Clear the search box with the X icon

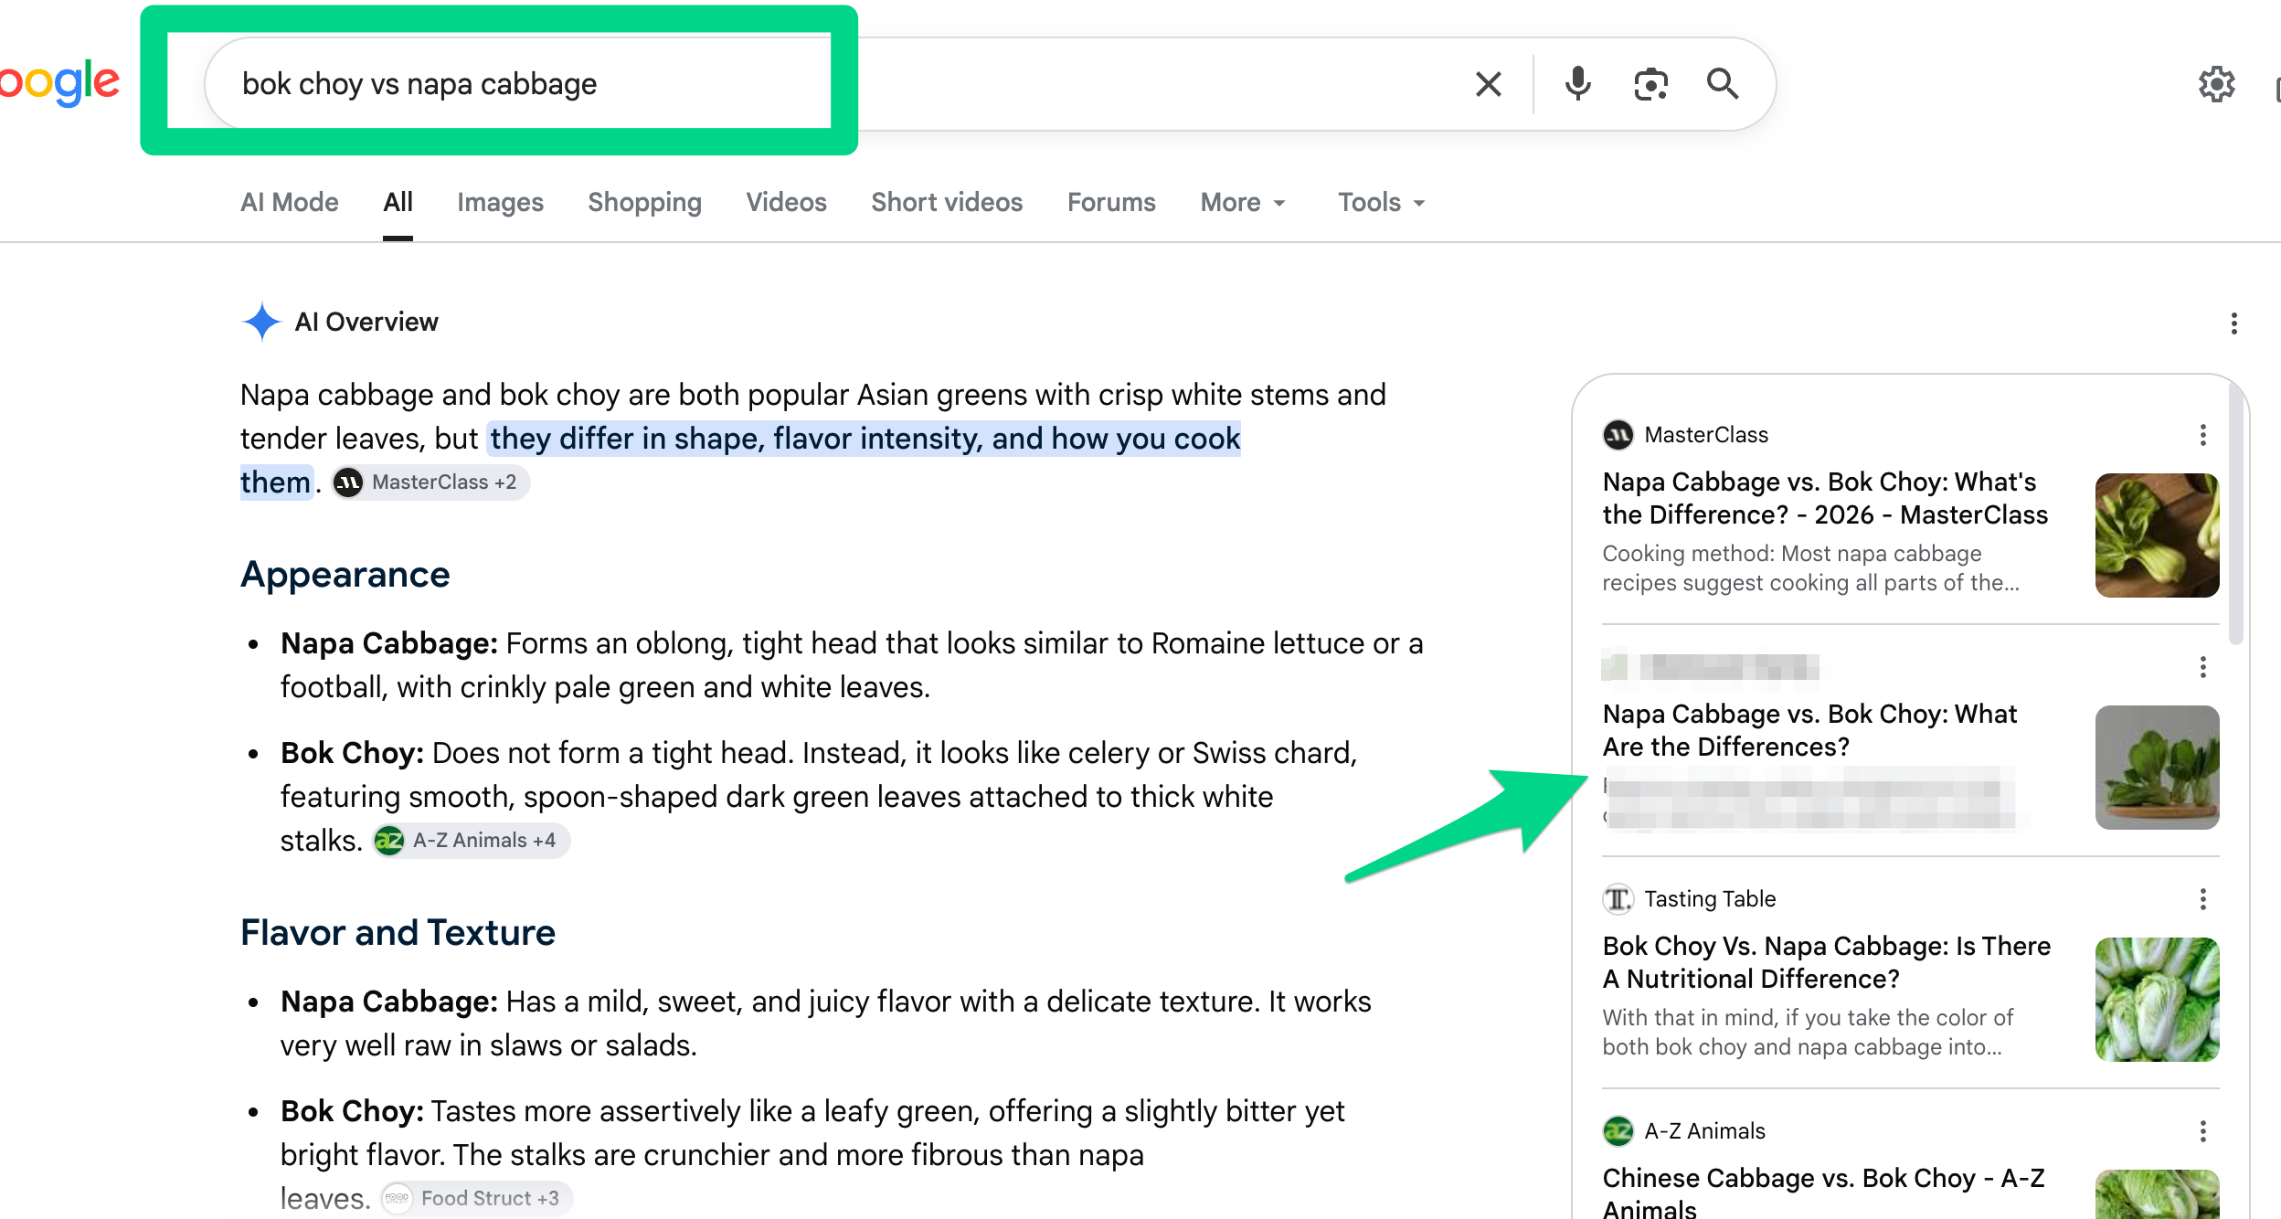[x=1488, y=84]
